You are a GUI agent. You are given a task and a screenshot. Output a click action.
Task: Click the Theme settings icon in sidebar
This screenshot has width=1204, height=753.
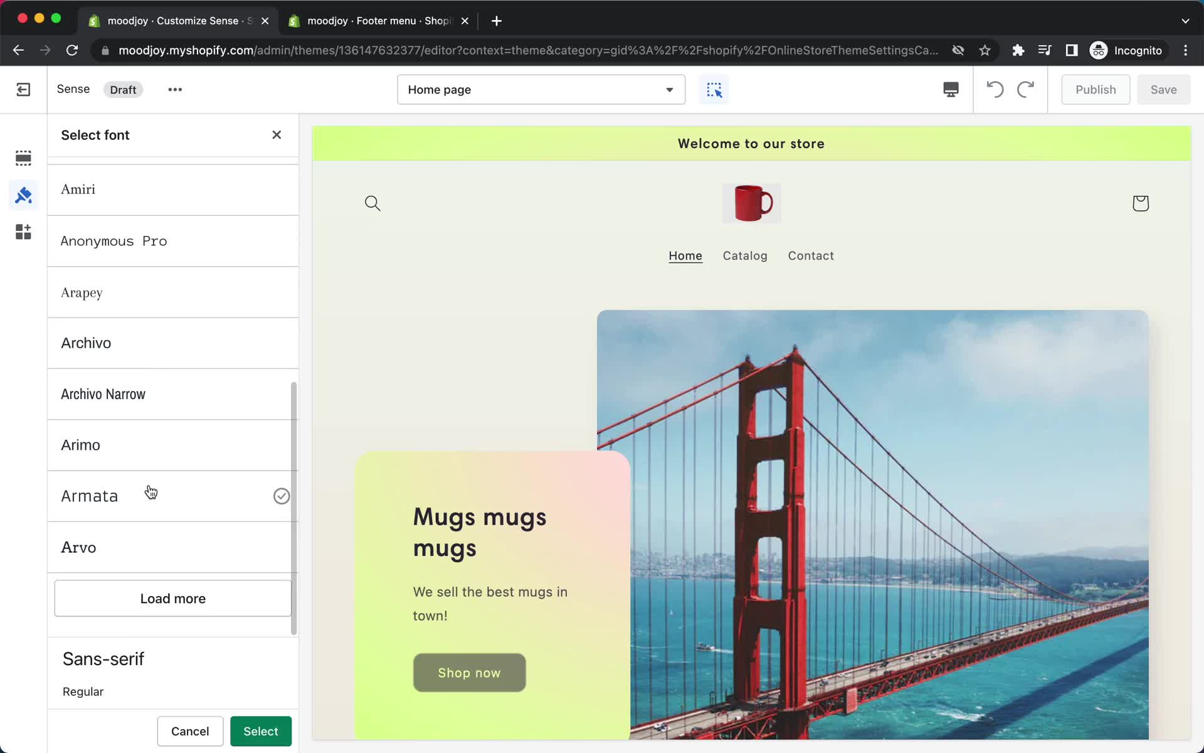23,195
